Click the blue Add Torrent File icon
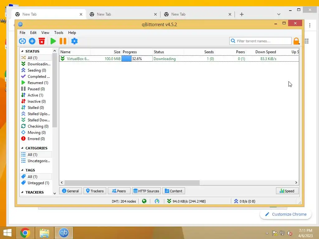 click(x=32, y=41)
